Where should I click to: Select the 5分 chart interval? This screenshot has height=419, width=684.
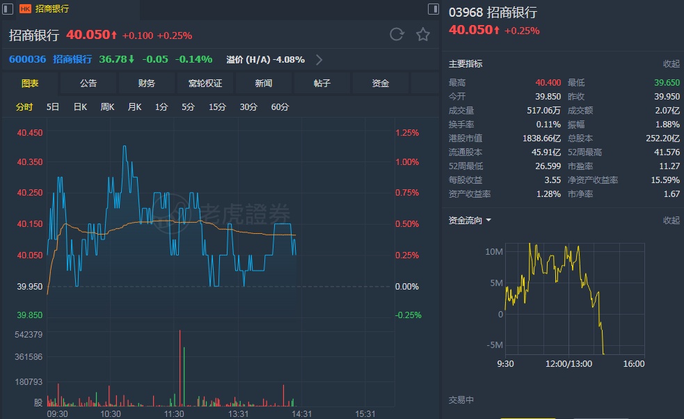[188, 107]
